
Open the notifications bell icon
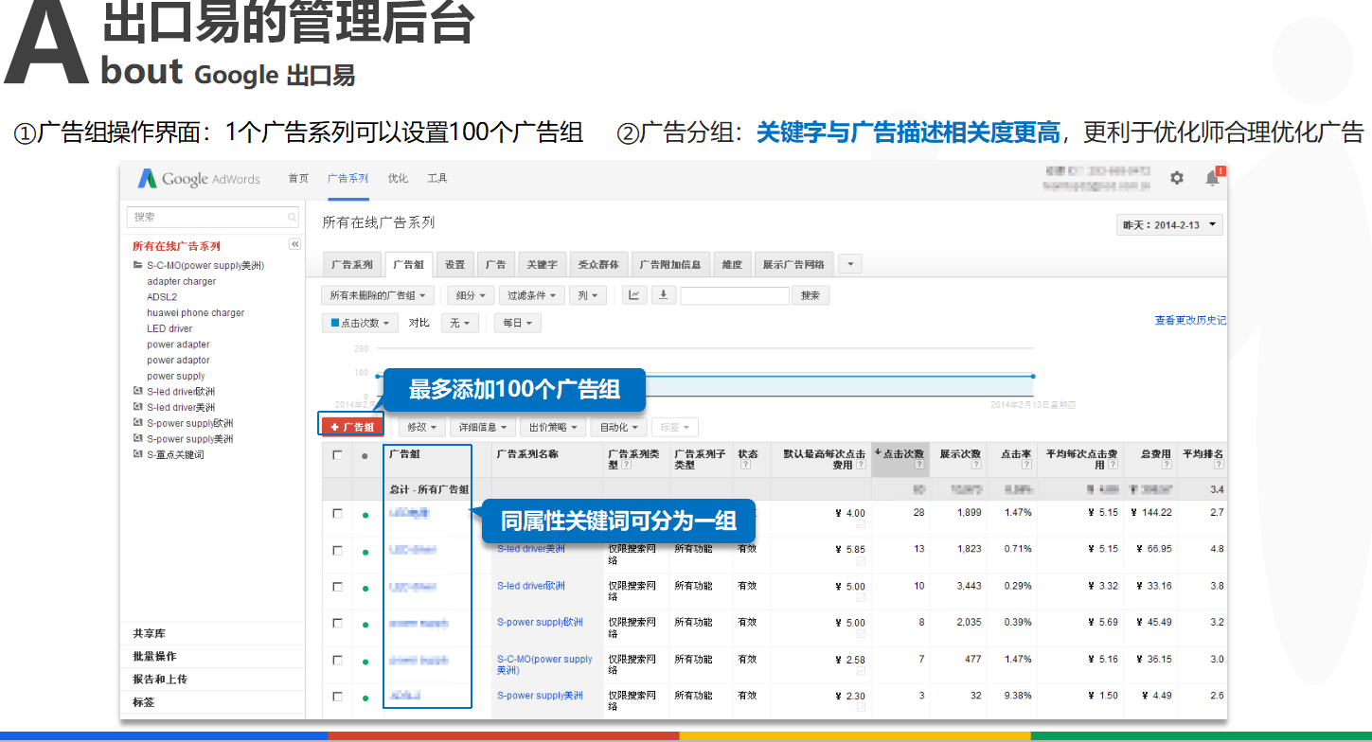pyautogui.click(x=1212, y=178)
